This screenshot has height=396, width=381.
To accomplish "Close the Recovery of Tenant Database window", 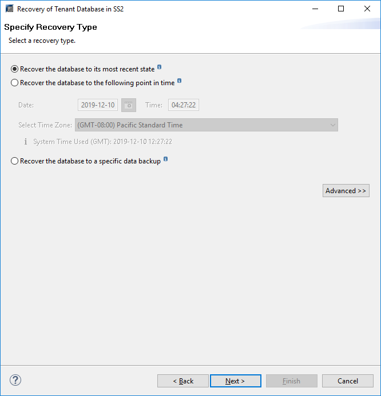I will [367, 9].
